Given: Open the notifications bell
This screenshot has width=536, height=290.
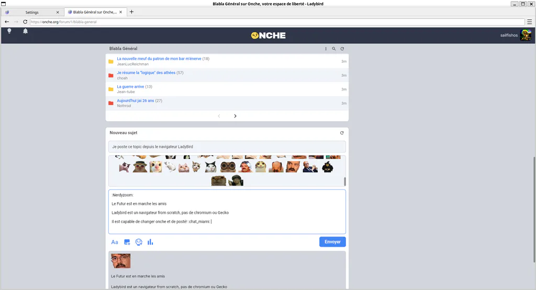Looking at the screenshot, I should tap(25, 31).
